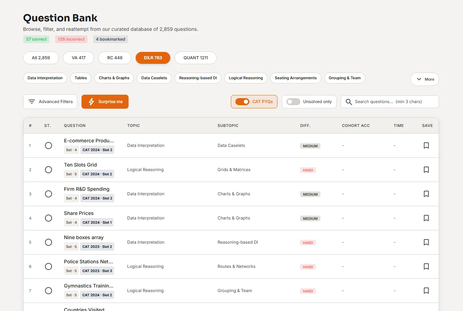Bookmark the Police Stations Net... question
Viewport: 463px width, 311px height.
(426, 266)
